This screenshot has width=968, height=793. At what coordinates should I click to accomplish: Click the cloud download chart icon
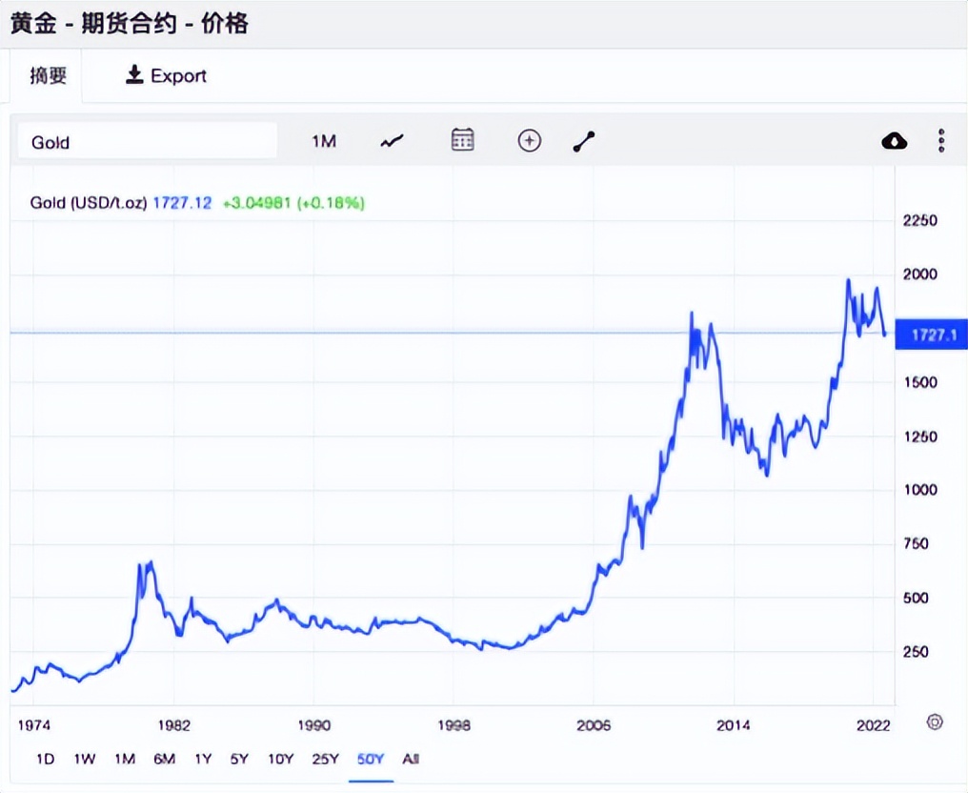(895, 140)
